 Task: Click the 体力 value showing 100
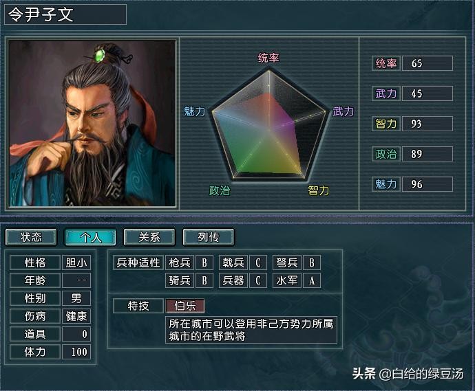pyautogui.click(x=76, y=352)
